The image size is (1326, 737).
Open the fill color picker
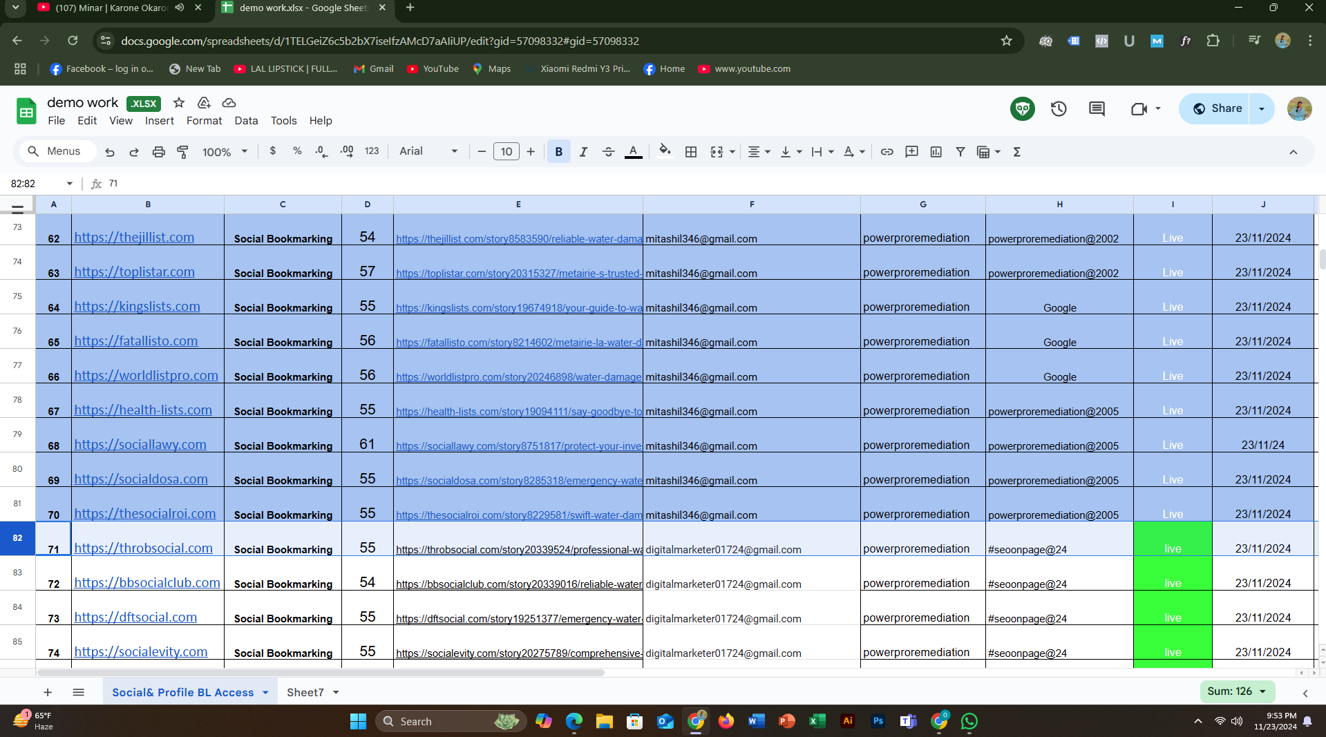[664, 152]
